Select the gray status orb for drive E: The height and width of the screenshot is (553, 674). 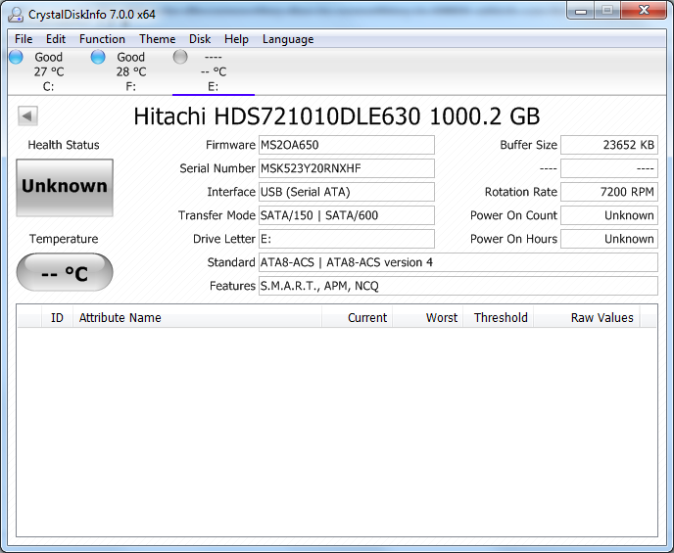(180, 57)
